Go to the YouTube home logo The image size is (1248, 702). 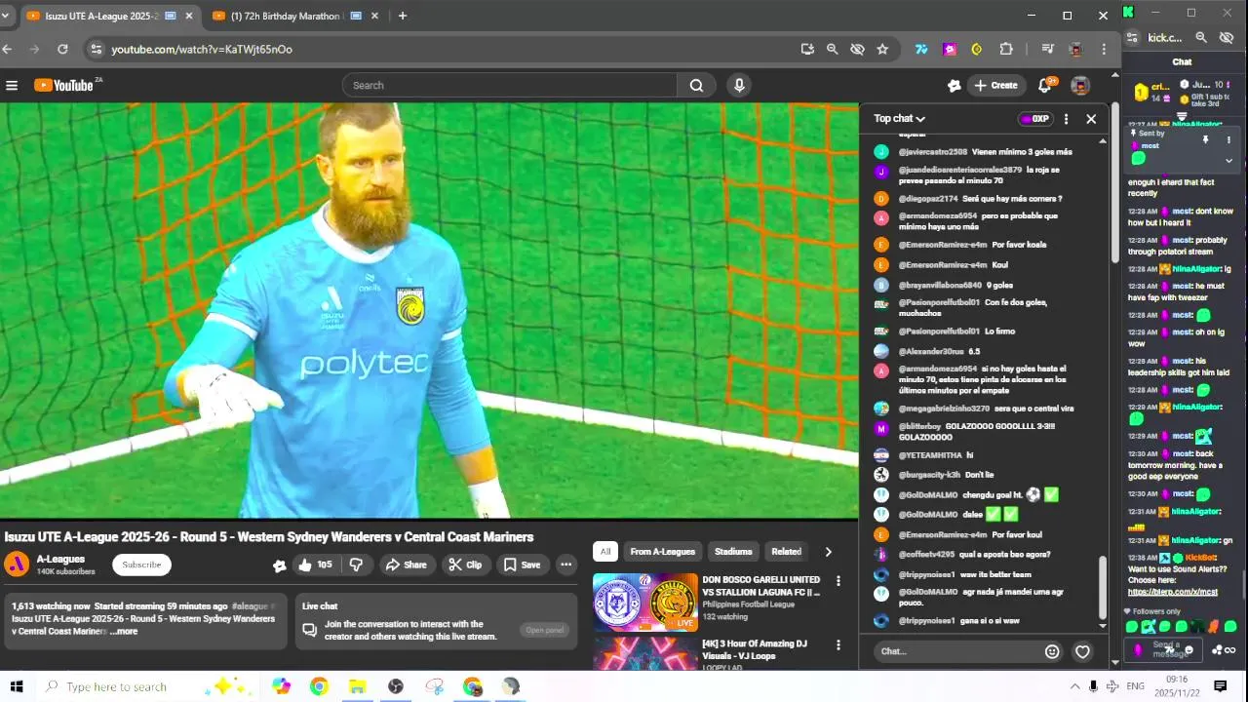tap(64, 86)
